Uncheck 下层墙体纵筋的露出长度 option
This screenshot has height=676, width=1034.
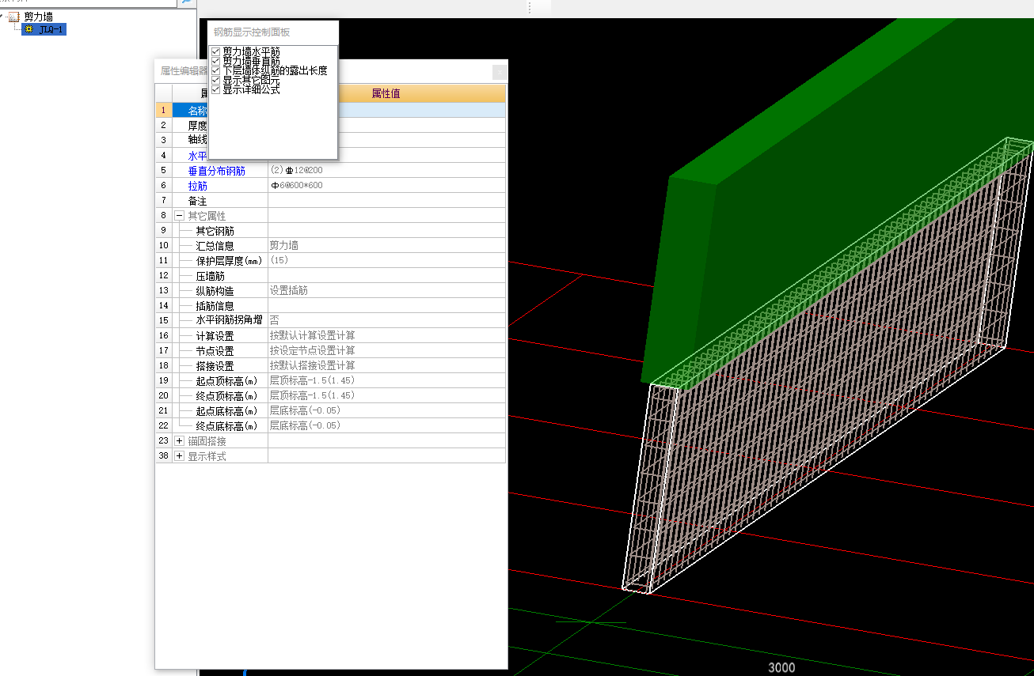point(215,70)
